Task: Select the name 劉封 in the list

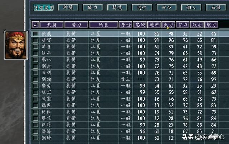Action: click(46, 66)
